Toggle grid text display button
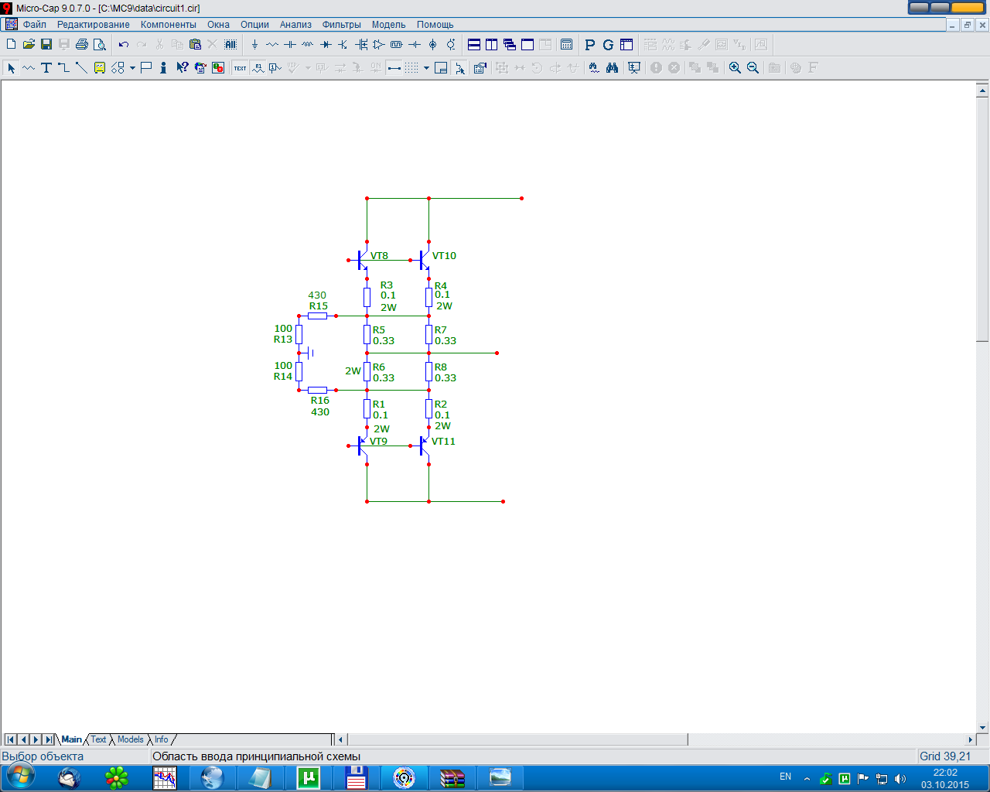990x792 pixels. click(241, 68)
